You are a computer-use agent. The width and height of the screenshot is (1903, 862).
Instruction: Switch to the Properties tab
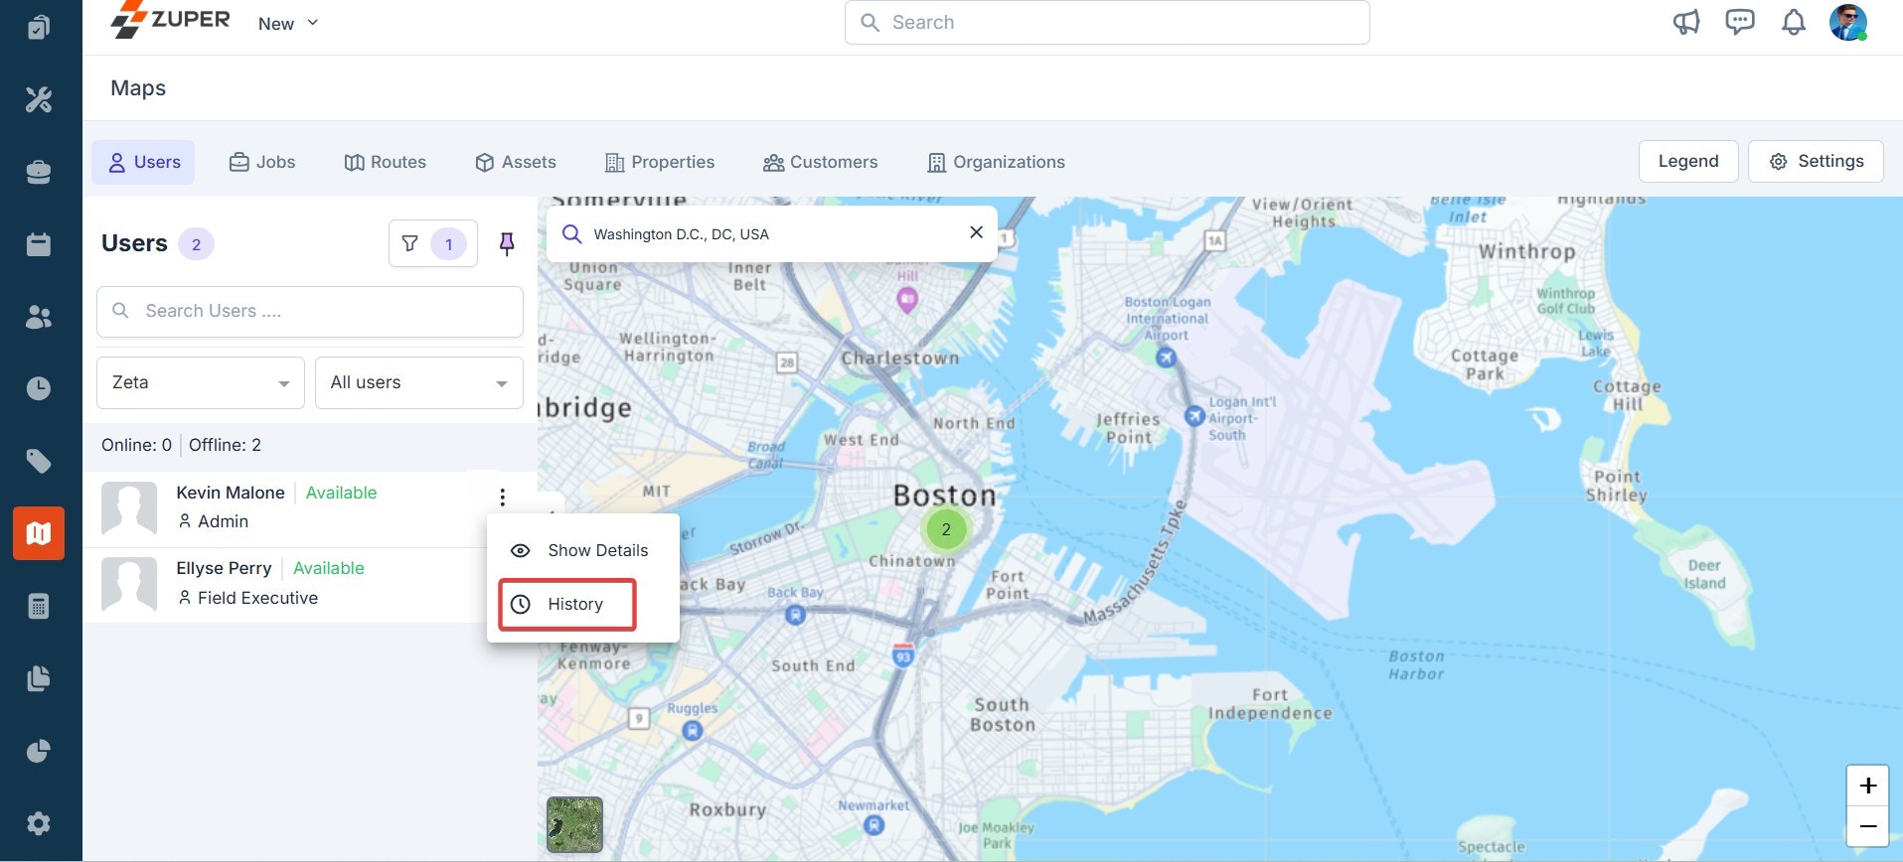pyautogui.click(x=660, y=162)
